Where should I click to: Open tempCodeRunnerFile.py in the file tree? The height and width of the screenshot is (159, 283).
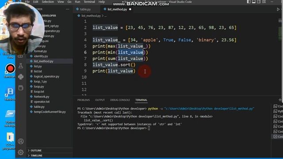click(50, 112)
